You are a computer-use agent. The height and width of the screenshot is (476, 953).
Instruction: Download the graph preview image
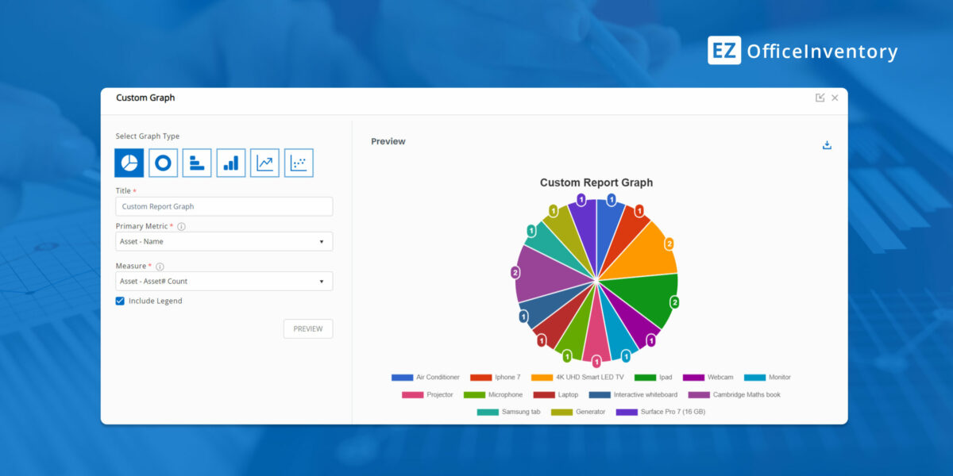tap(827, 145)
